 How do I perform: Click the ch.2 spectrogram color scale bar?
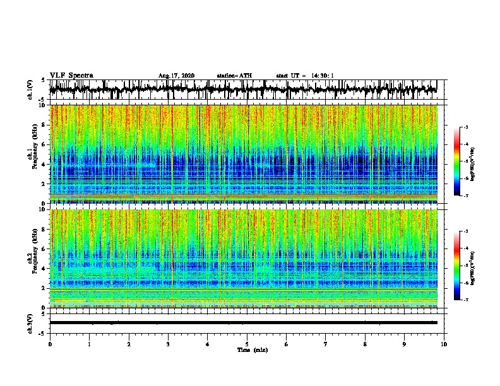pos(456,266)
